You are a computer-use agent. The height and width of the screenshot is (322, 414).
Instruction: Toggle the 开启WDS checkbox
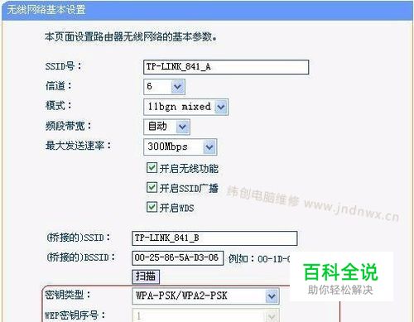click(x=152, y=207)
